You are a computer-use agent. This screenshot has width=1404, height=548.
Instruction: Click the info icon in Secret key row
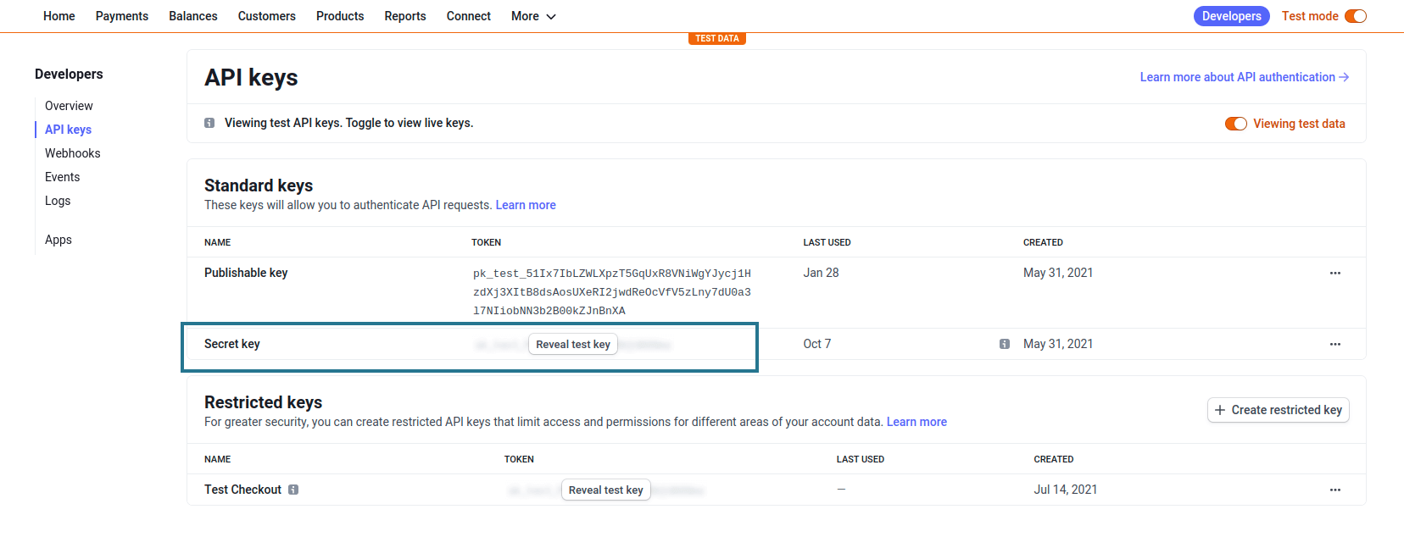click(x=1005, y=344)
